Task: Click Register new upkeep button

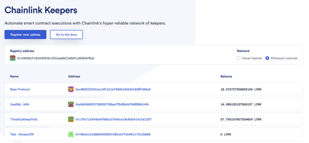Action: (25, 34)
